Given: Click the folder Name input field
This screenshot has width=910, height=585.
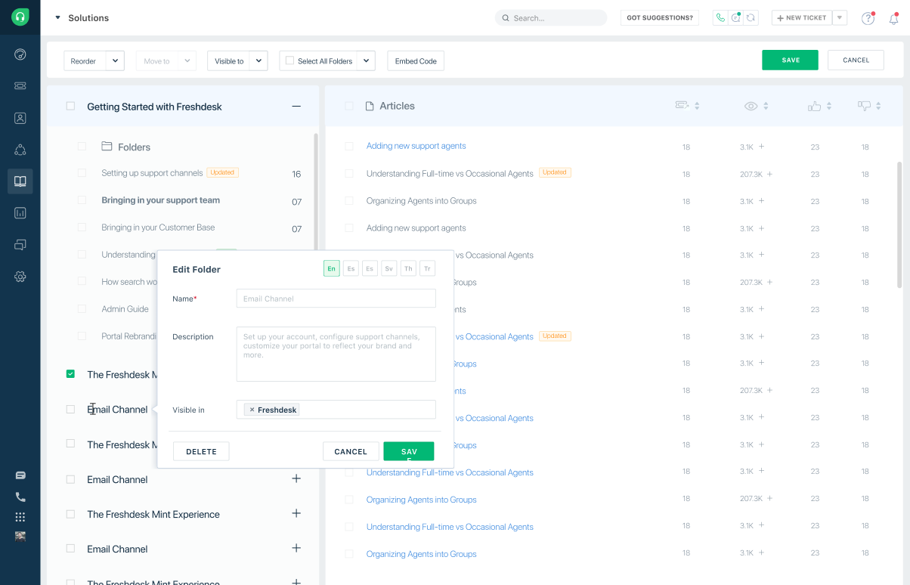Looking at the screenshot, I should tap(336, 299).
